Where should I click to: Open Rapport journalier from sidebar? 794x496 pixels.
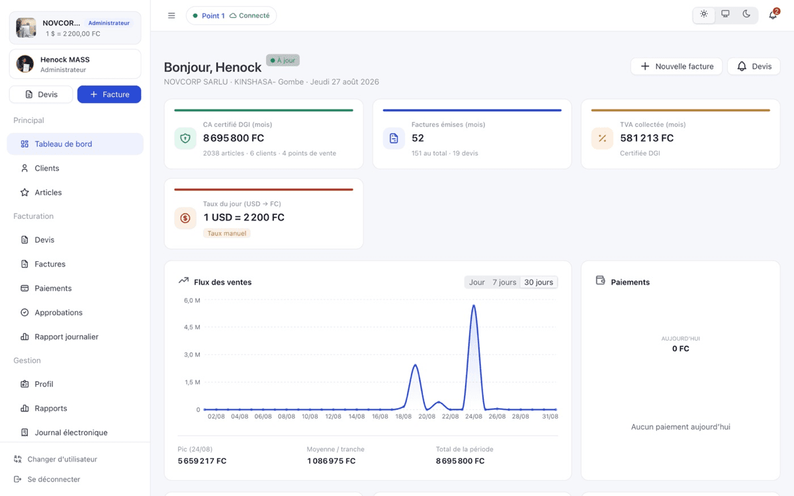75,337
